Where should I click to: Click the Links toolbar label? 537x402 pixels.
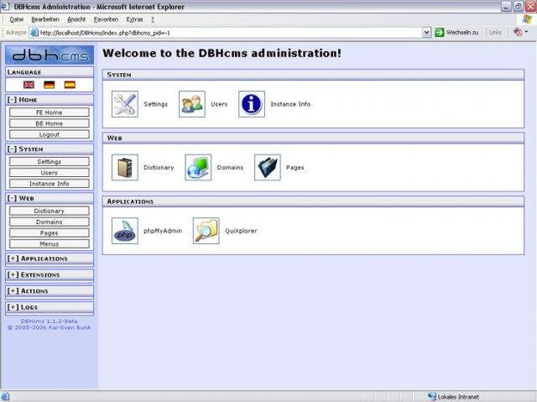(x=495, y=33)
